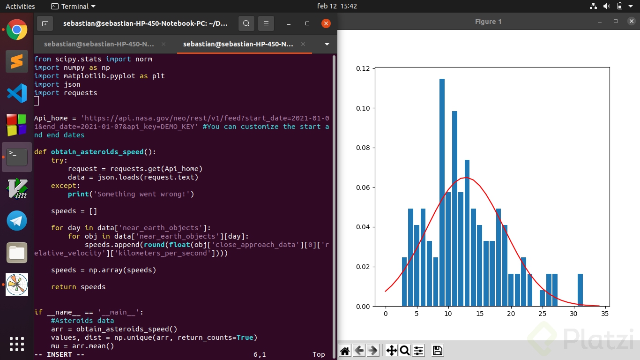Image resolution: width=640 pixels, height=360 pixels.
Task: Click the print 'Something went wrong!' line
Action: tap(131, 194)
